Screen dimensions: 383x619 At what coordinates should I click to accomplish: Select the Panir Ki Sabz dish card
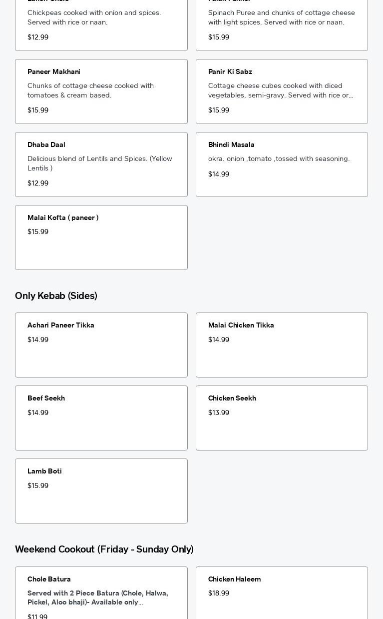(282, 91)
